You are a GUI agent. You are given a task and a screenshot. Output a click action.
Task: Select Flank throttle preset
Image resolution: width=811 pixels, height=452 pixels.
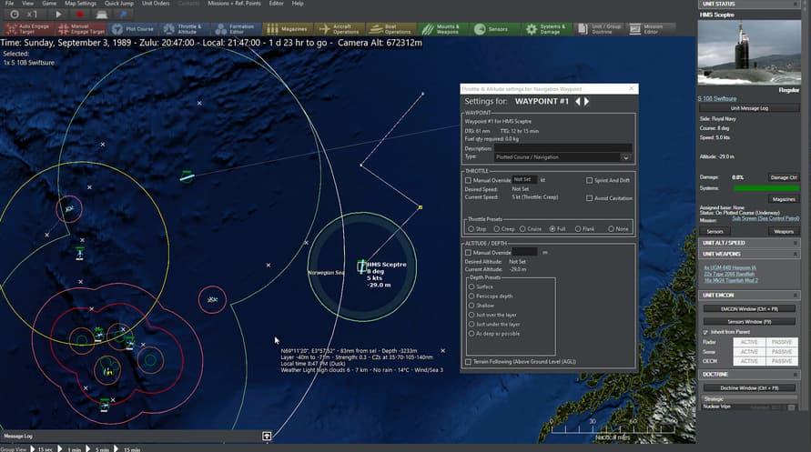tap(578, 228)
